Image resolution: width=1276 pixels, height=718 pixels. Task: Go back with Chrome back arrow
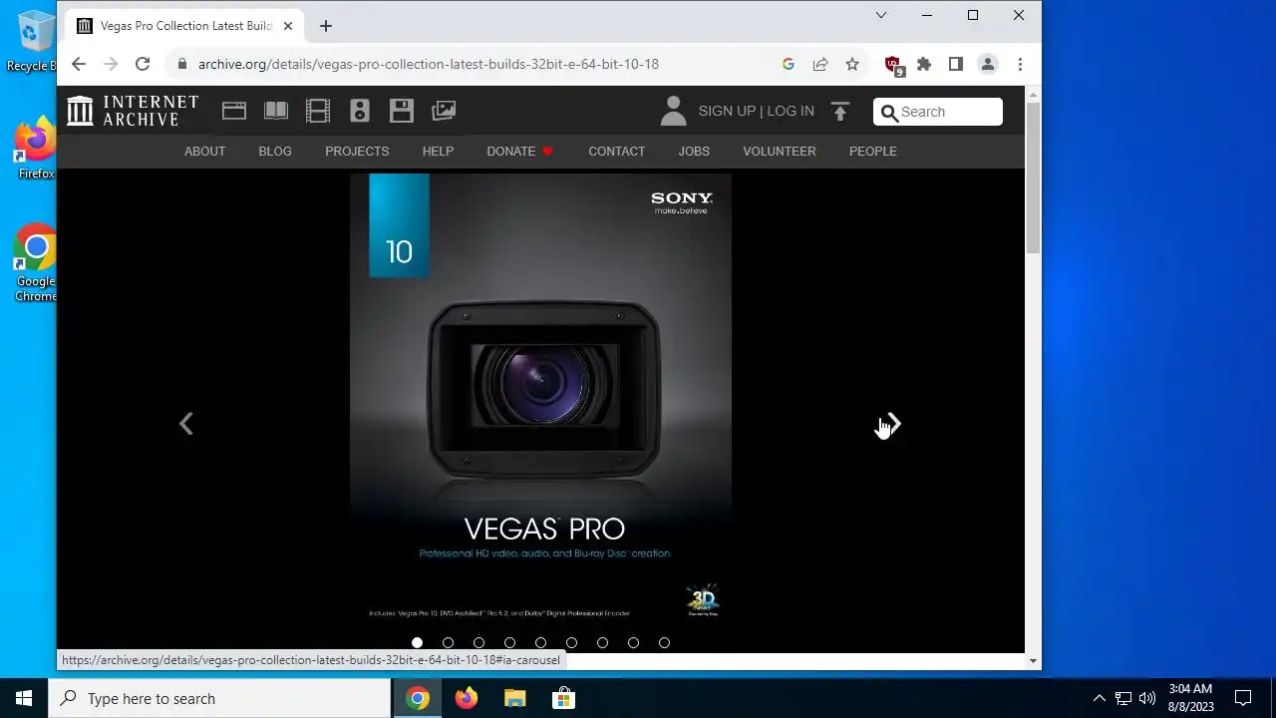coord(79,64)
